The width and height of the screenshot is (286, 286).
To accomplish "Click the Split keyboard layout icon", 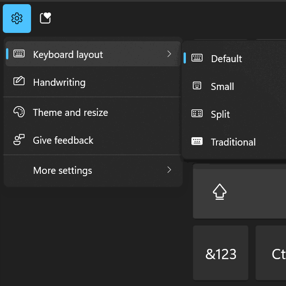I will point(197,113).
